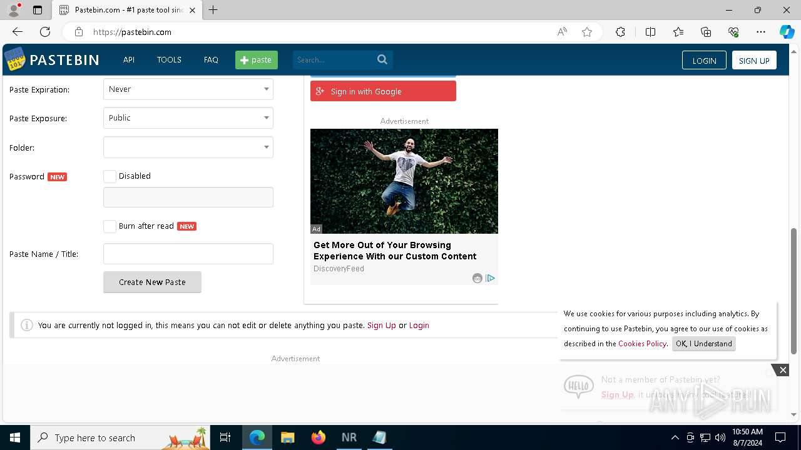Open Collections icon
Viewport: 801px width, 450px height.
(706, 32)
